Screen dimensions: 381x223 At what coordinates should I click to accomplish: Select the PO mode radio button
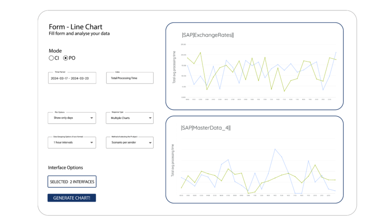(x=65, y=58)
